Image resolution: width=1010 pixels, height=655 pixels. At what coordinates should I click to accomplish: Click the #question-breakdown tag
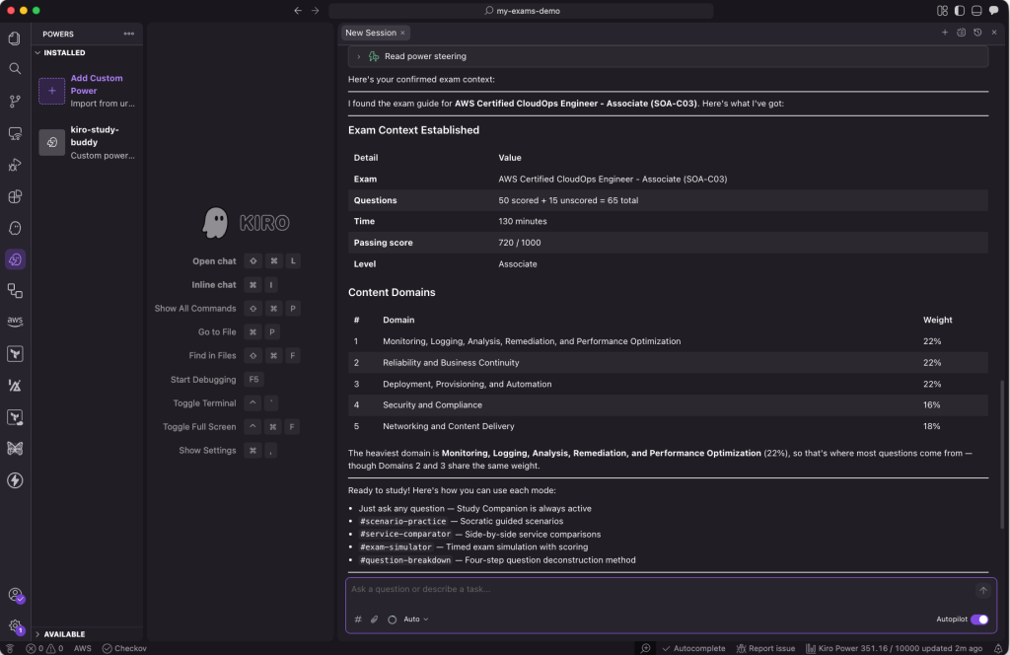pyautogui.click(x=405, y=560)
